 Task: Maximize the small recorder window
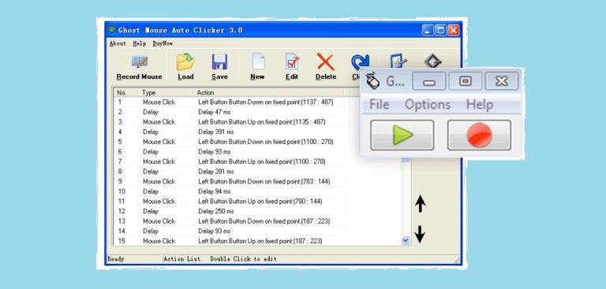coord(466,81)
